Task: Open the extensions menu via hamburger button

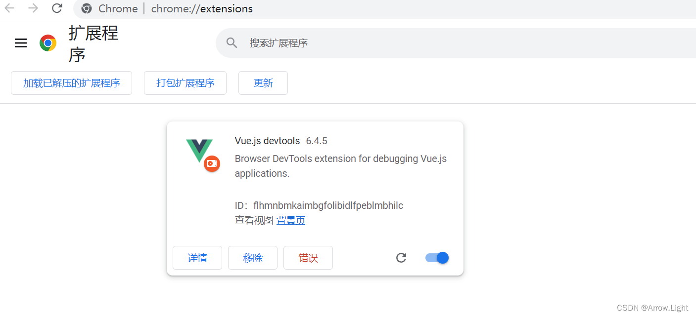Action: pyautogui.click(x=20, y=43)
